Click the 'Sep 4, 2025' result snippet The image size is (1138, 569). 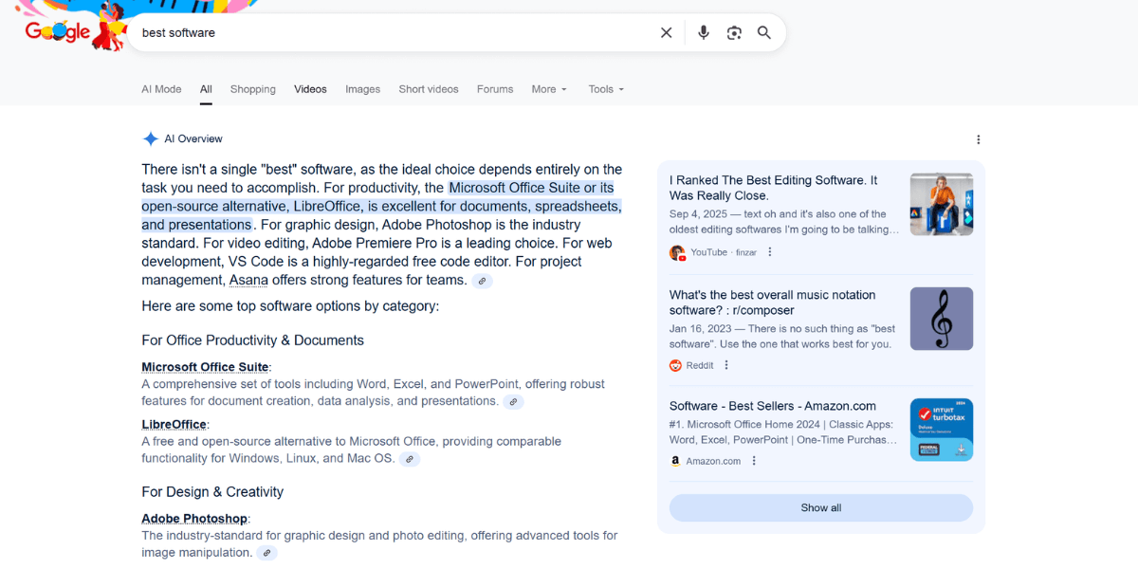pyautogui.click(x=783, y=222)
